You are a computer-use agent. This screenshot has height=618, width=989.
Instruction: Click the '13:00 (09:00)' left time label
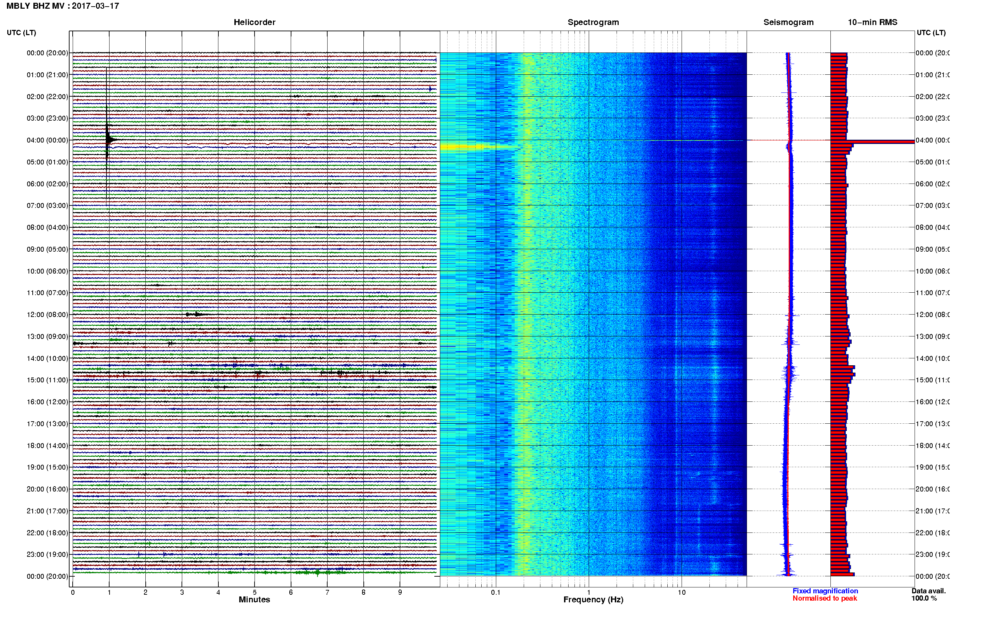47,336
